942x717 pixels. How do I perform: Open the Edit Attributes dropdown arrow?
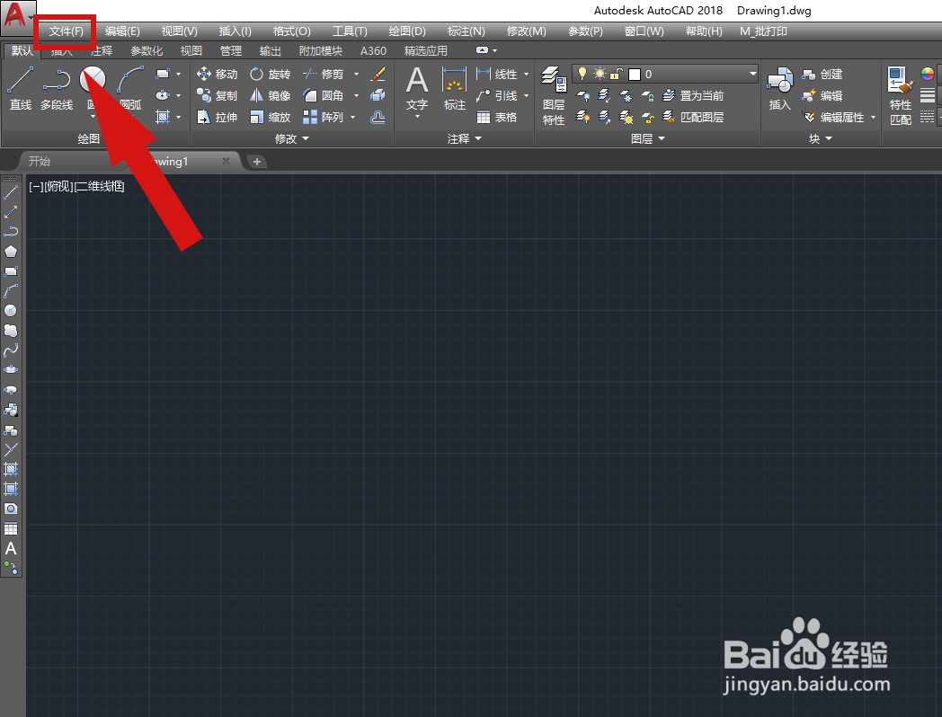(x=873, y=117)
